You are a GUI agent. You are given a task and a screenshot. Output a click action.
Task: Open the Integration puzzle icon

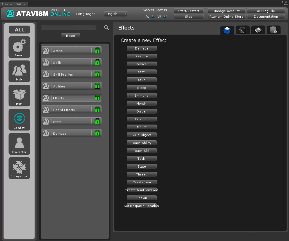point(19,168)
